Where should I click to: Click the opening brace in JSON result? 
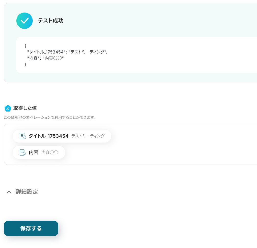pos(25,46)
